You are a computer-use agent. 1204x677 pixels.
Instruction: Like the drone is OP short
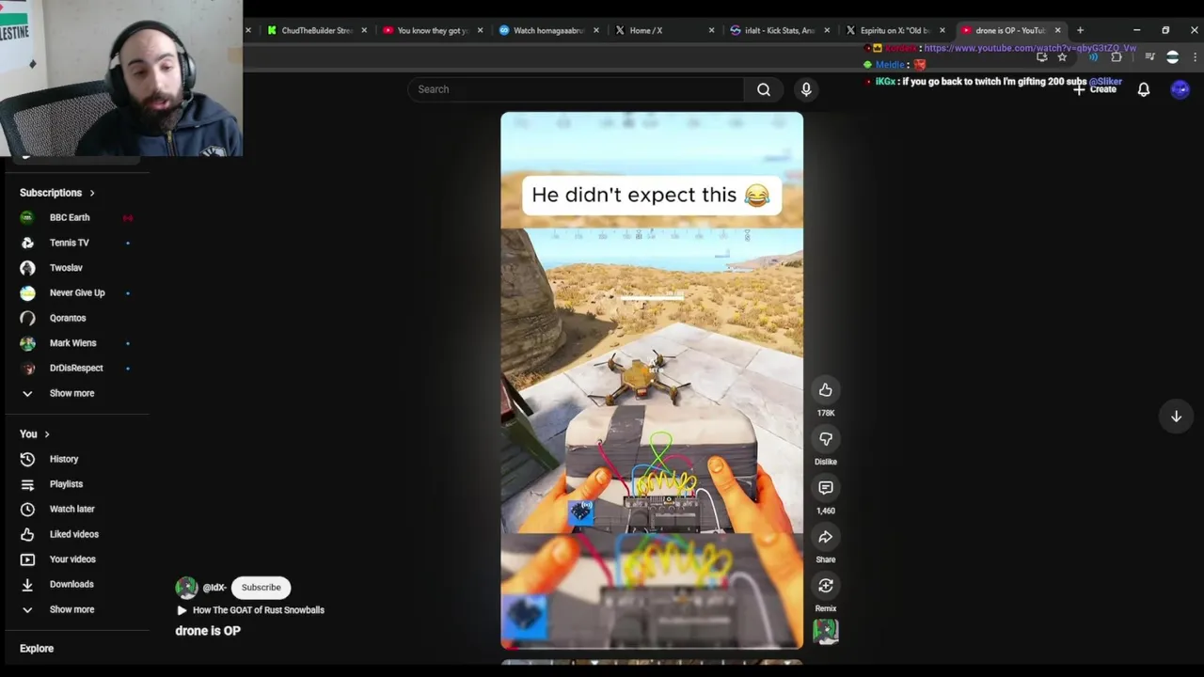[x=825, y=390]
